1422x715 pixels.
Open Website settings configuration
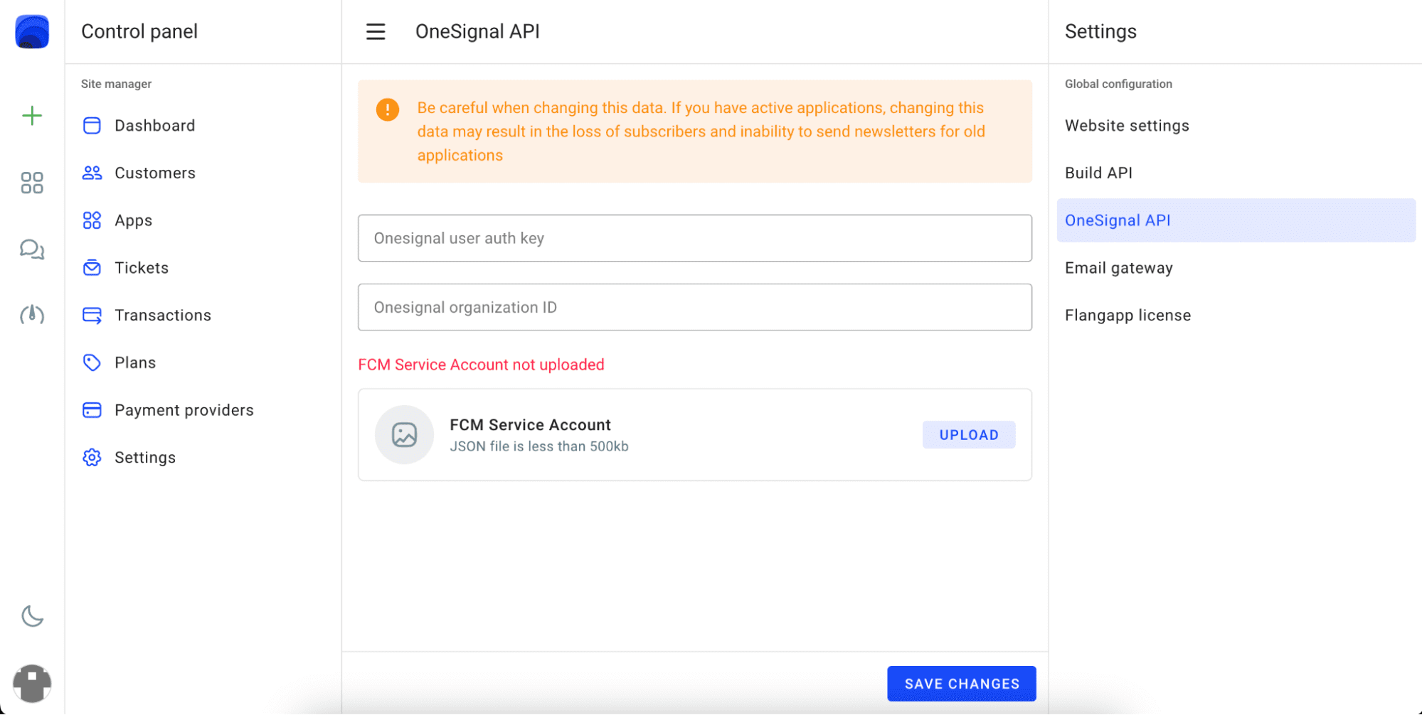(x=1127, y=126)
